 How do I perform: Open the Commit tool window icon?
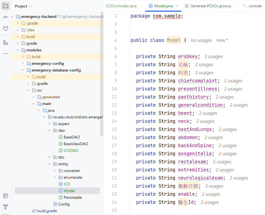coord(6,17)
